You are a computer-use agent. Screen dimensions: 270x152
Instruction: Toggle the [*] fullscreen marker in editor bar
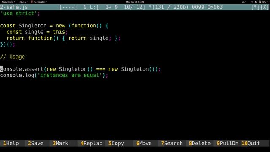click(x=255, y=7)
